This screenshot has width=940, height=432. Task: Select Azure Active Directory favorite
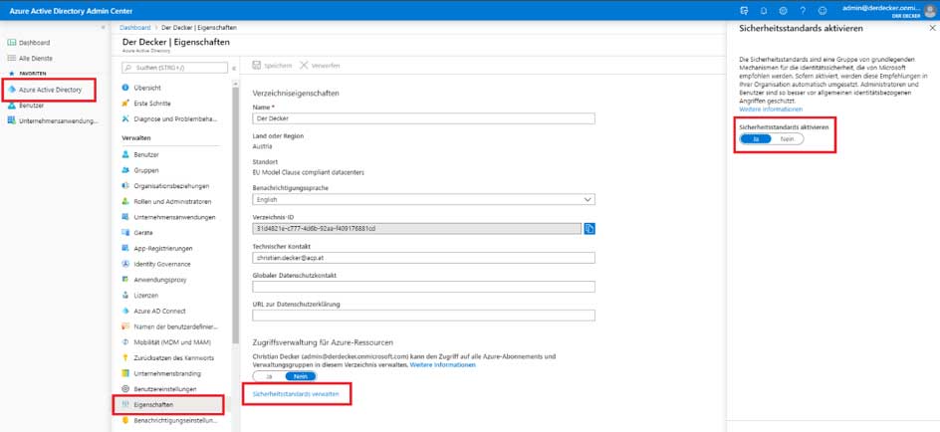click(x=50, y=90)
